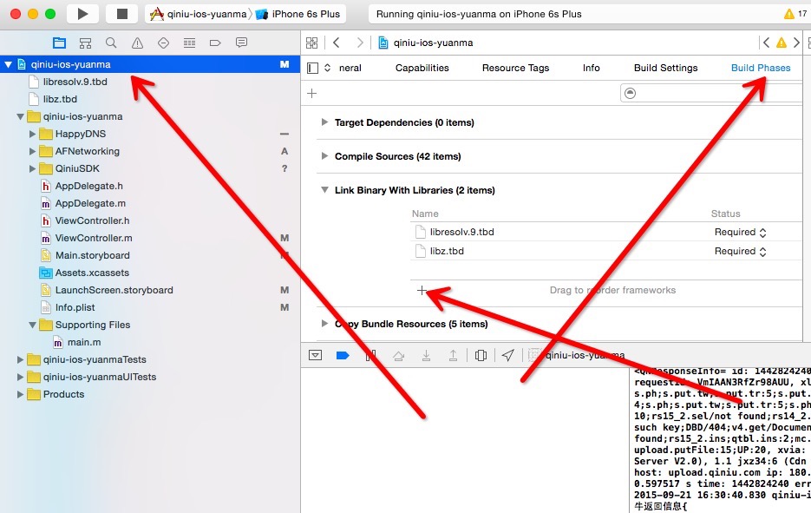Screen dimensions: 811x513
Task: Open the Find navigator magnifier icon
Action: click(111, 43)
